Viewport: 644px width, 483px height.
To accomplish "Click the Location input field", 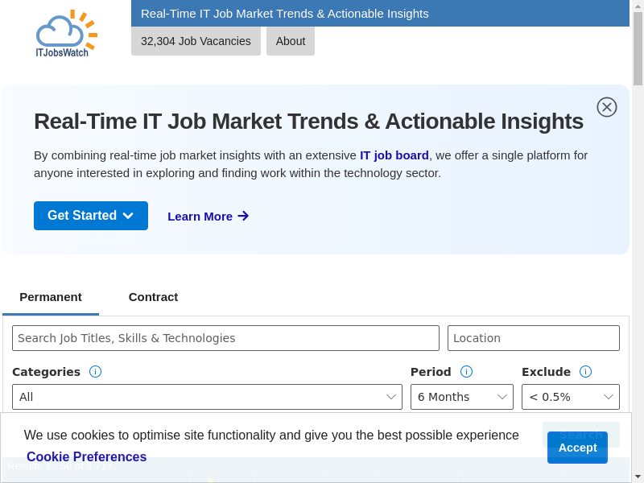I will click(533, 338).
